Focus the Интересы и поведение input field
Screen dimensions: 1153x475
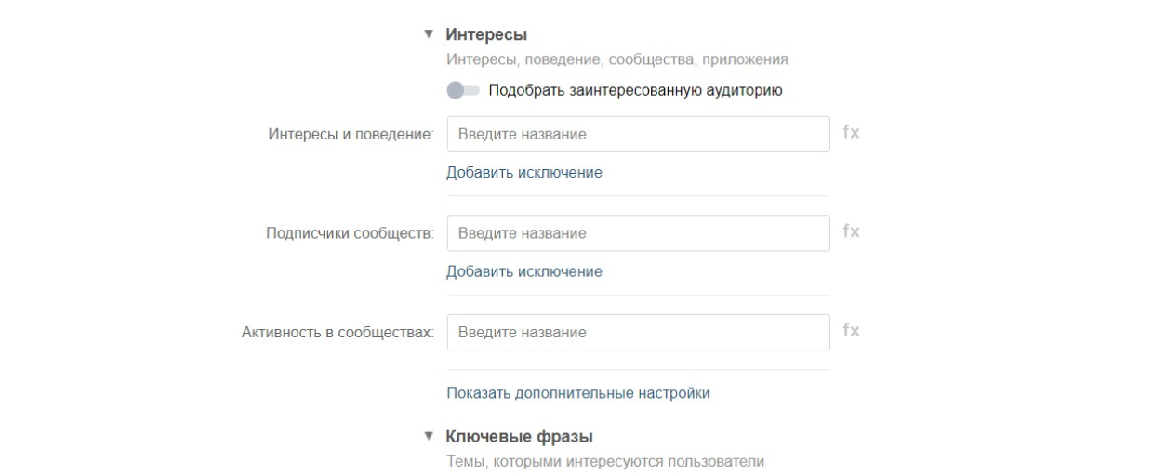click(x=638, y=134)
